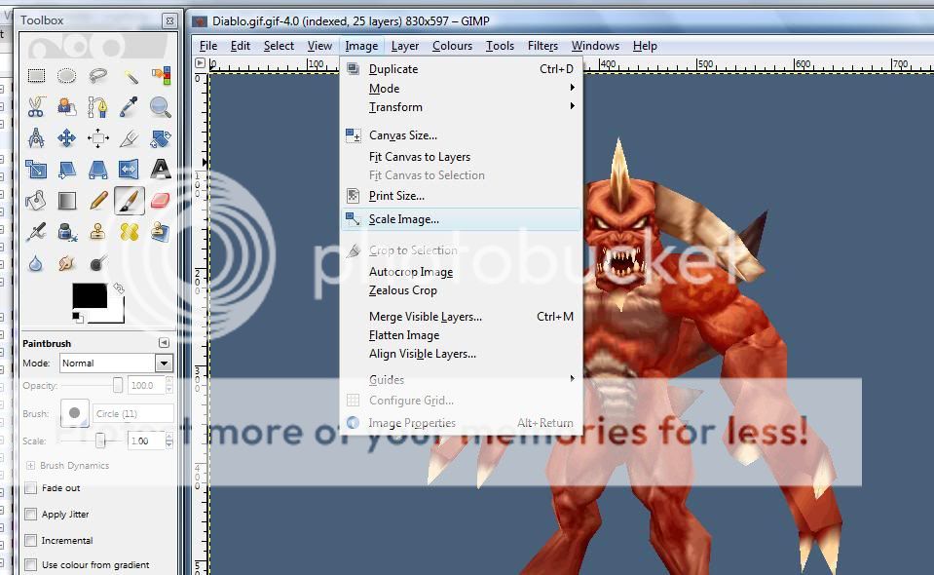
Task: Choose Flatten Image menu entry
Action: [x=461, y=335]
